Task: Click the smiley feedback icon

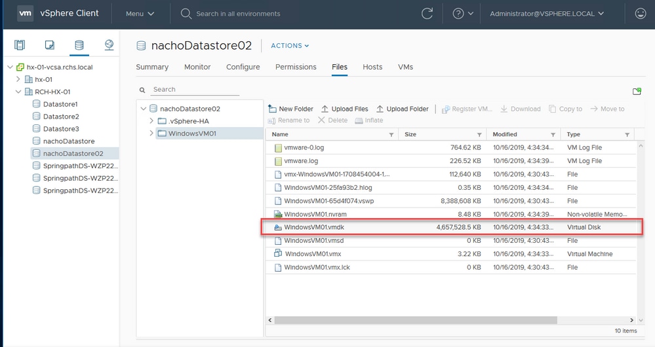Action: pos(641,14)
